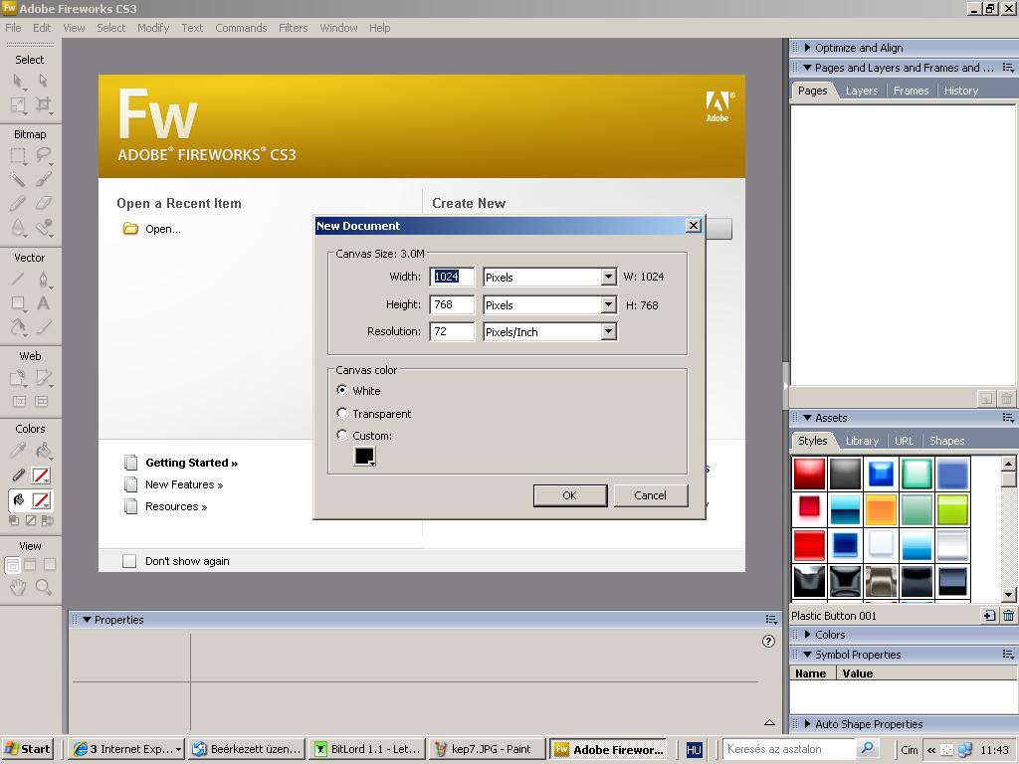Screen dimensions: 1019x764
Task: Switch to the Frames tab
Action: pyautogui.click(x=912, y=91)
